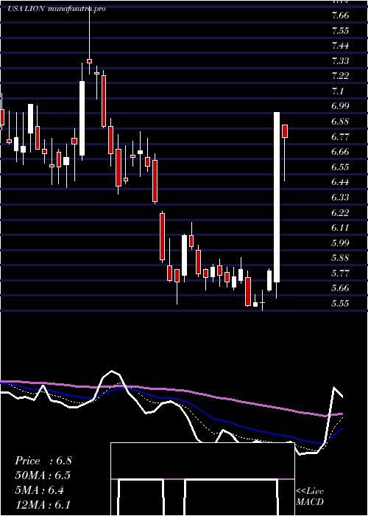This screenshot has width=368, height=516.
Task: Click the 6.55 price axis label
Action: (x=340, y=167)
